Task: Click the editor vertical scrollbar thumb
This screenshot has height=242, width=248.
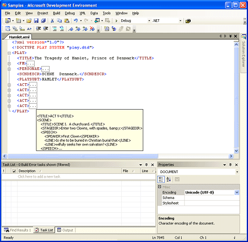Action: 236,98
